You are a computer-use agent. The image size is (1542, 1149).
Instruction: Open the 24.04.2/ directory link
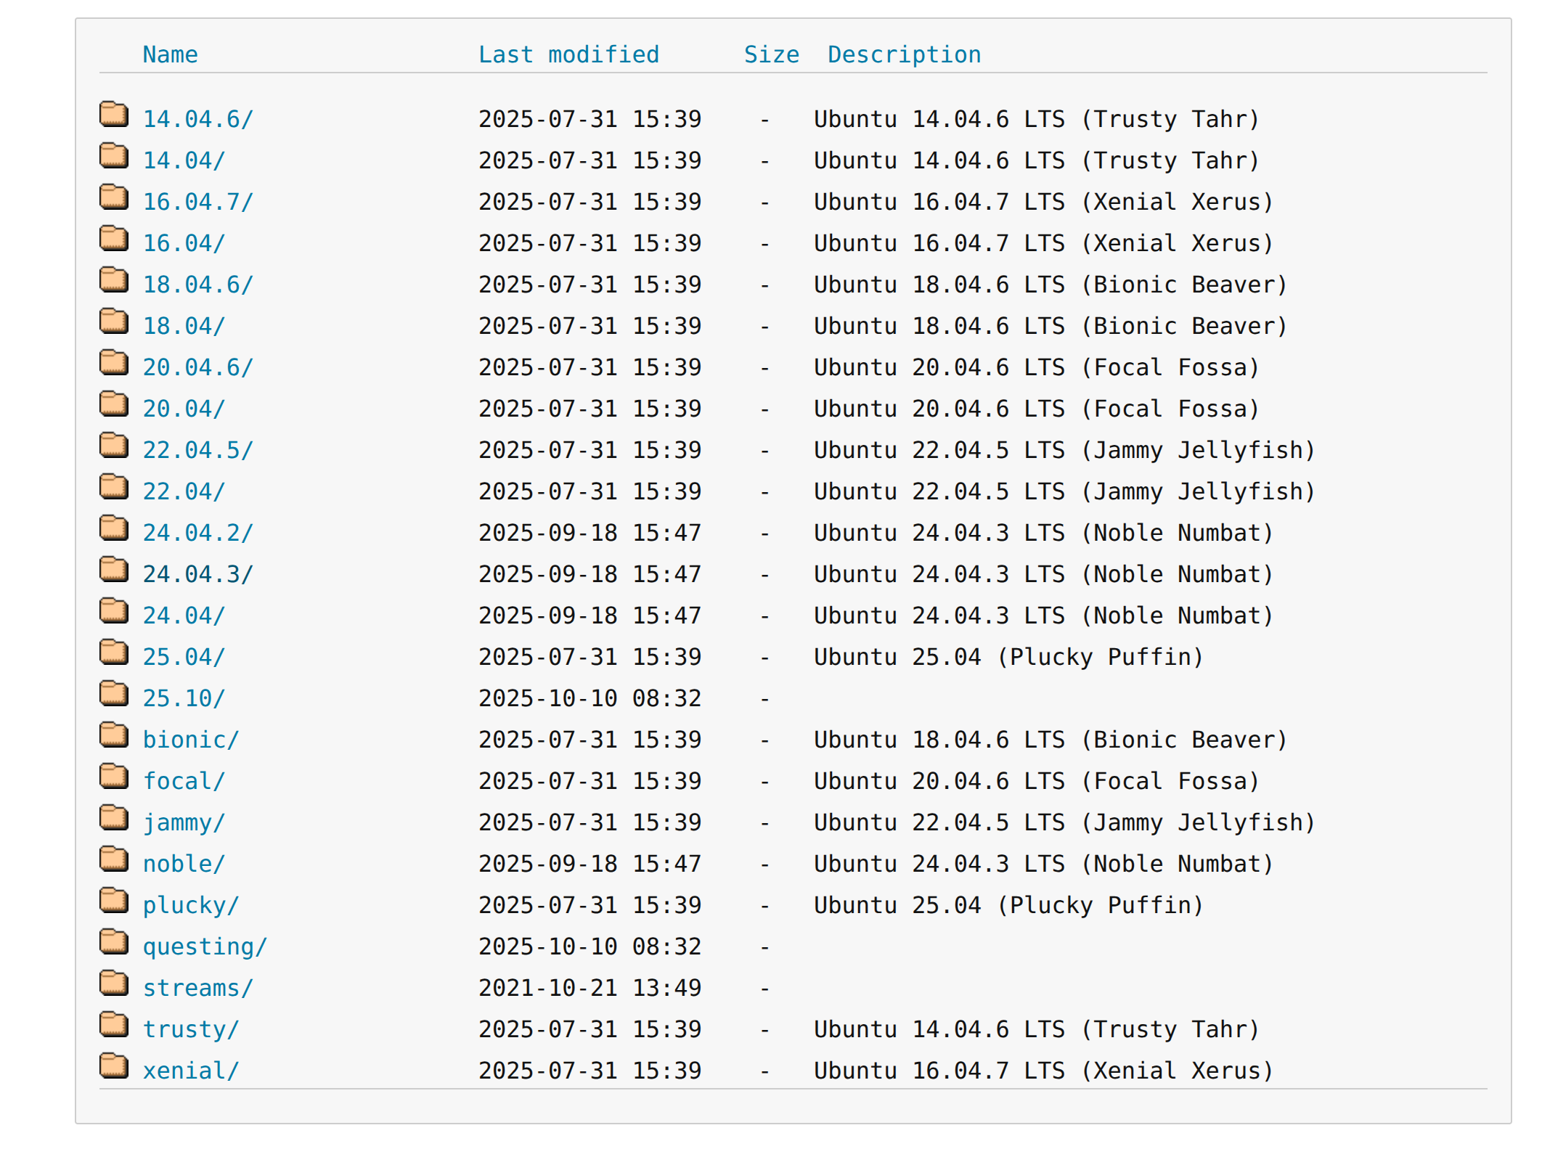pyautogui.click(x=197, y=533)
